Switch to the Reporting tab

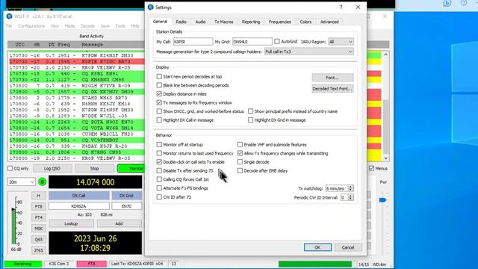click(251, 22)
